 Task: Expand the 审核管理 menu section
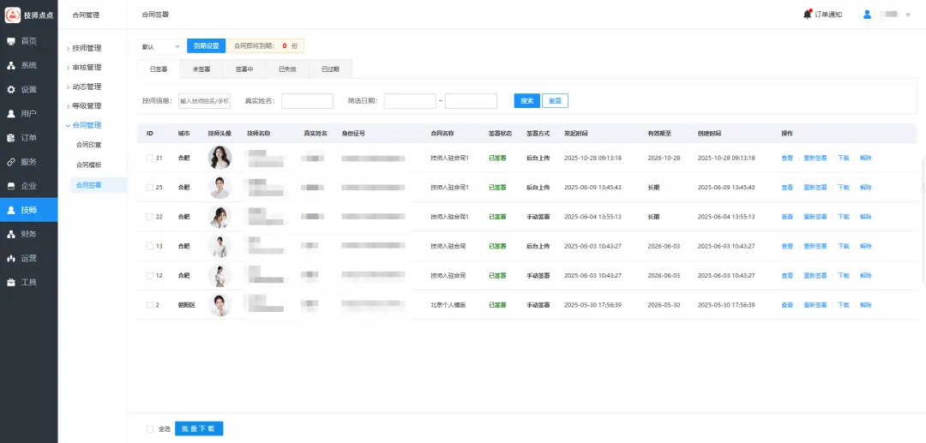click(x=86, y=68)
